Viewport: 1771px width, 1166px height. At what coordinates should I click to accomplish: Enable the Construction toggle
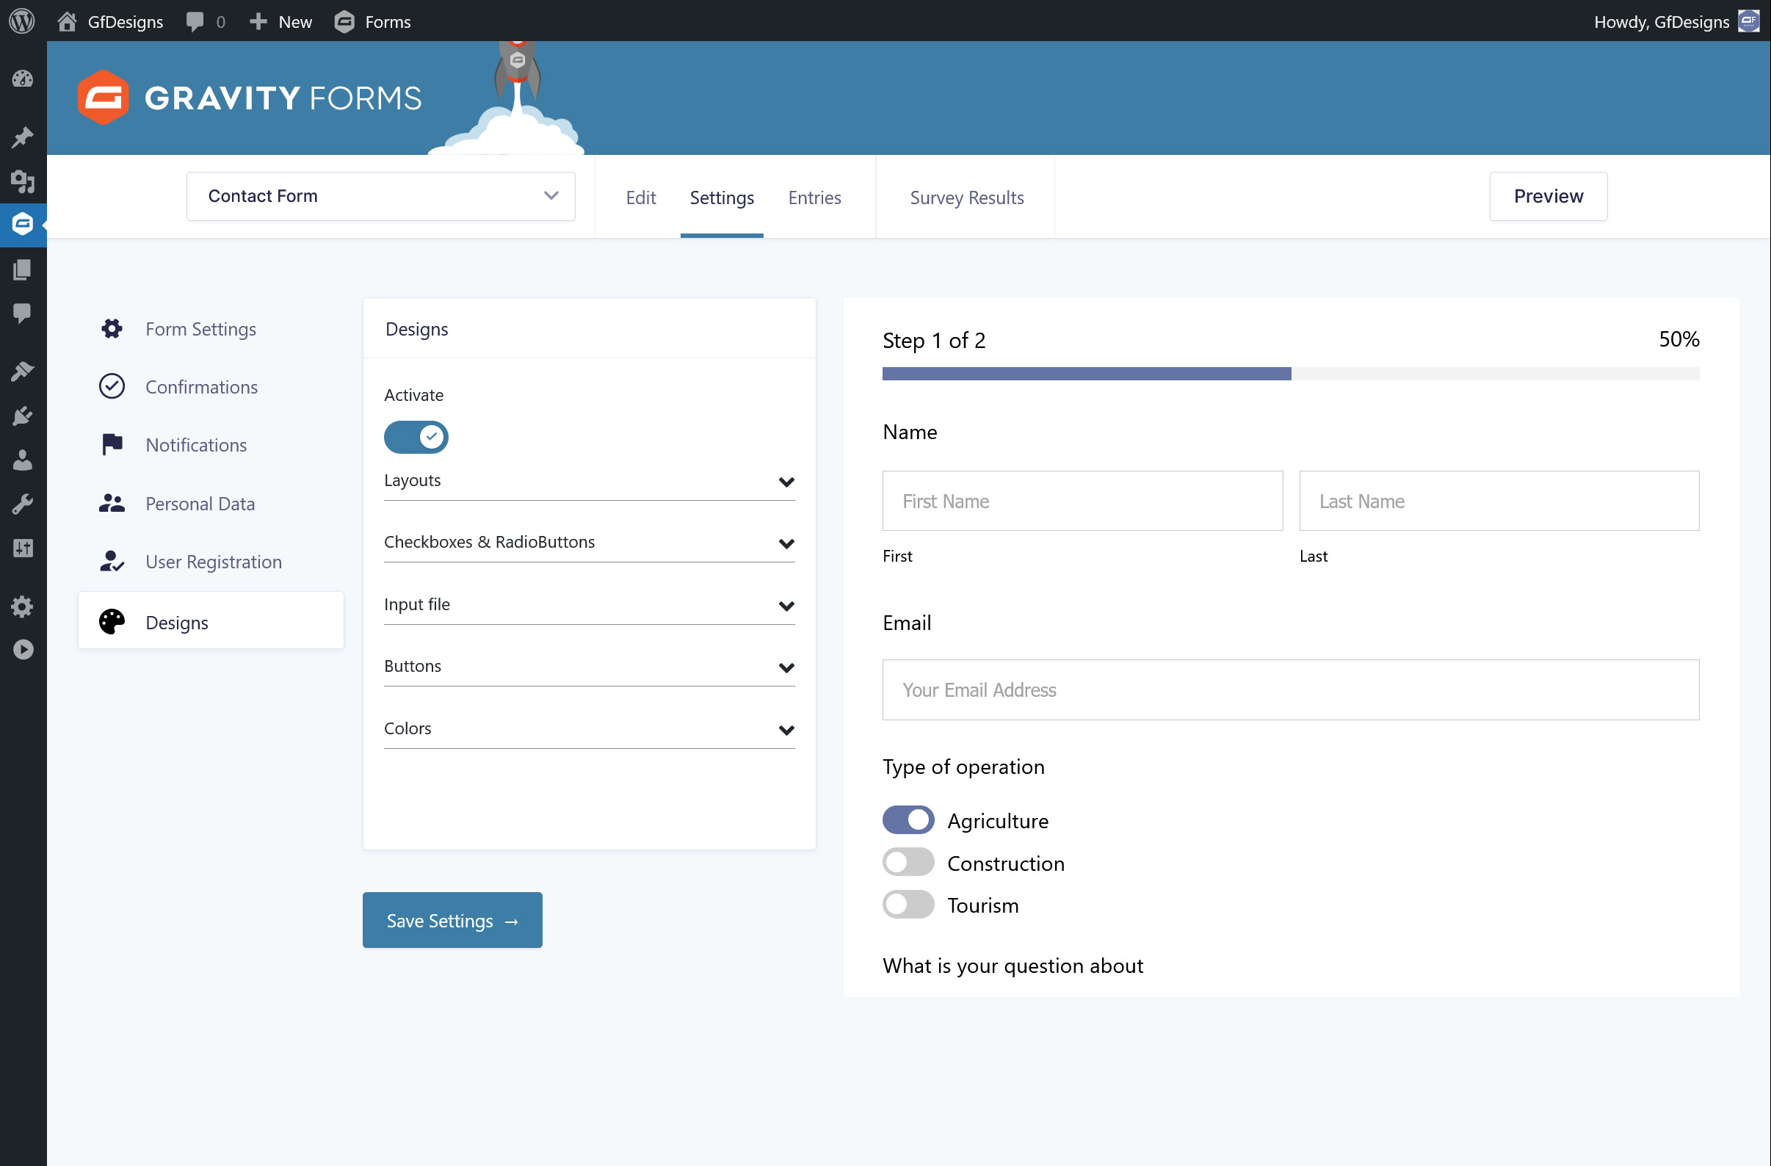pyautogui.click(x=908, y=863)
